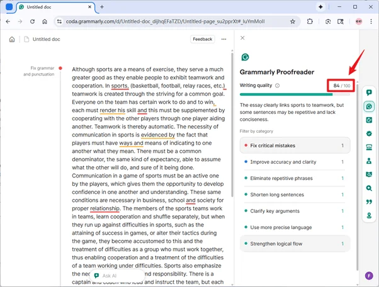Open the verified badge checkmark agent icon
The width and height of the screenshot is (379, 287).
pos(369,133)
